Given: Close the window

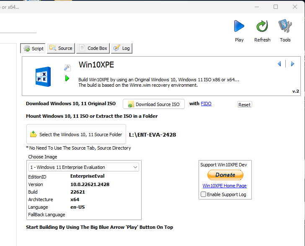Looking at the screenshot, I should (x=295, y=7).
